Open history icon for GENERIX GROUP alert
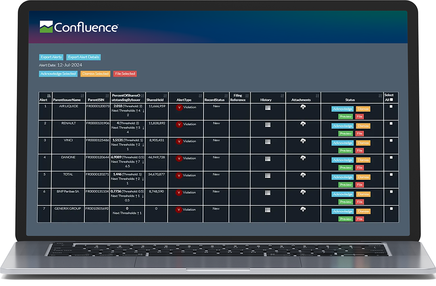Viewport: 436px width, 286px height. (268, 210)
